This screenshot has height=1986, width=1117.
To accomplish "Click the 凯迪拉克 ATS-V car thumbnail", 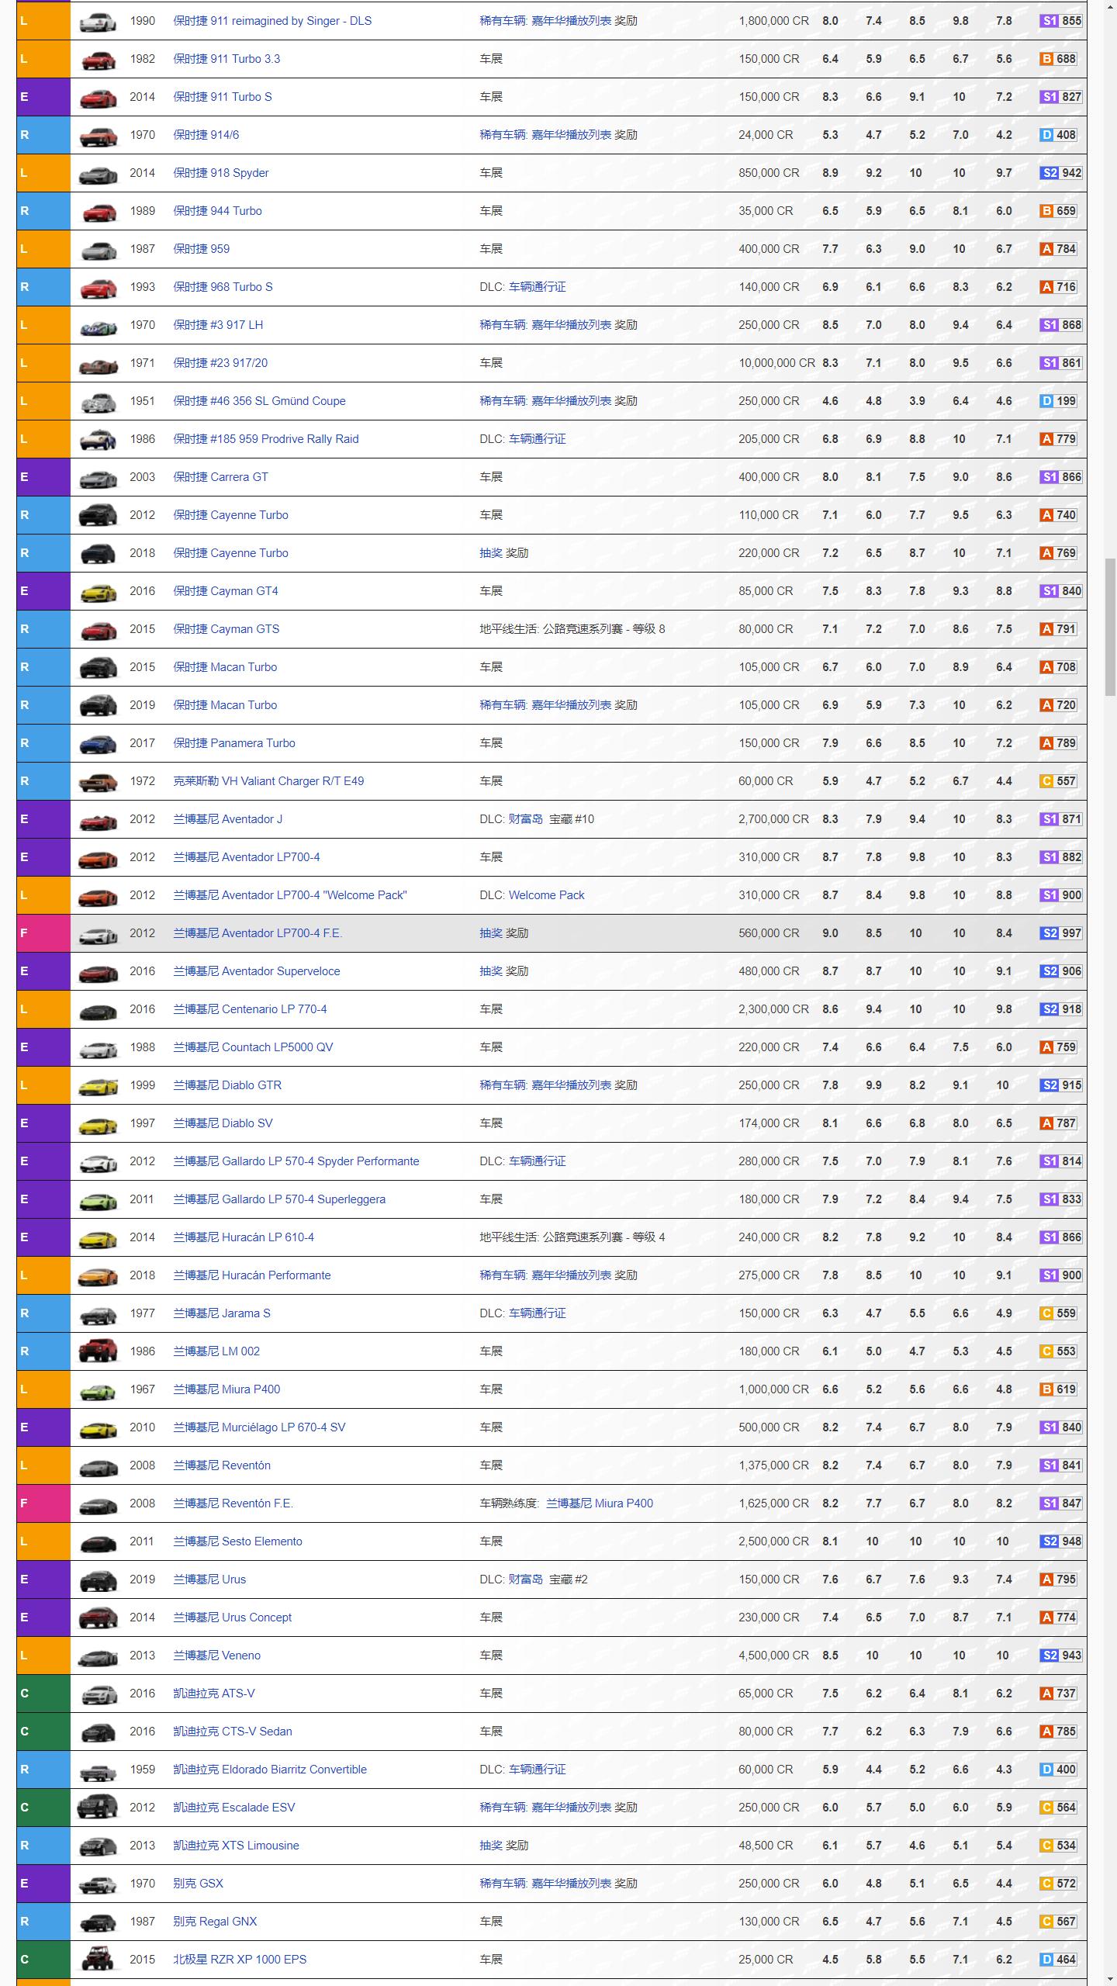I will click(99, 1694).
